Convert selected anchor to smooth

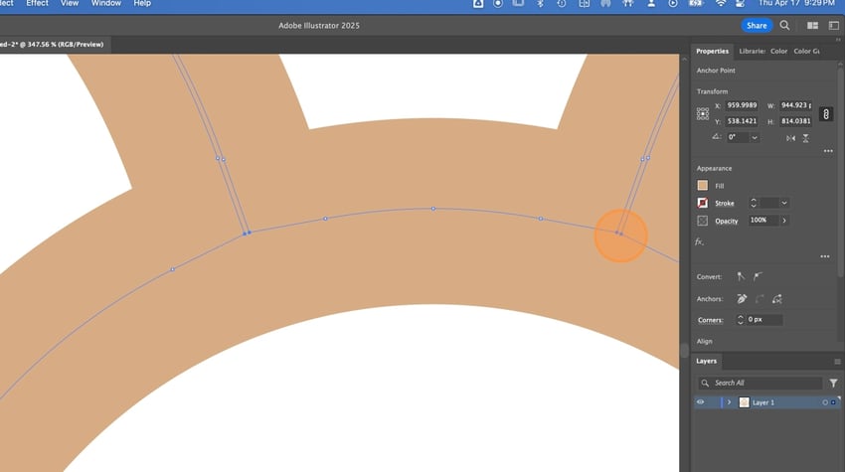[758, 276]
